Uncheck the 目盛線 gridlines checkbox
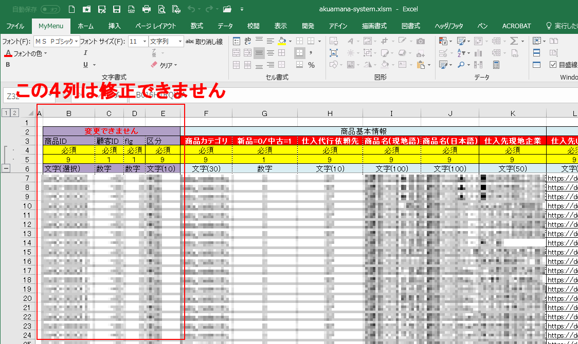 (553, 65)
